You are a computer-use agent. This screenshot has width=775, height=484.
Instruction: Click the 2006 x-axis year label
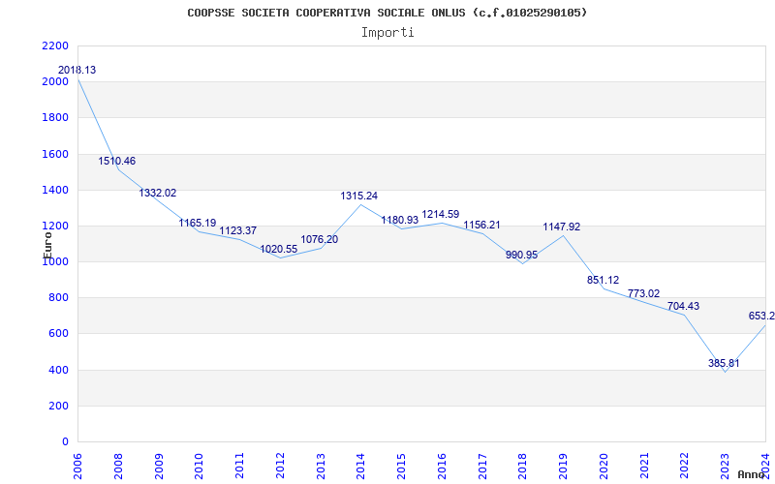[x=77, y=466]
